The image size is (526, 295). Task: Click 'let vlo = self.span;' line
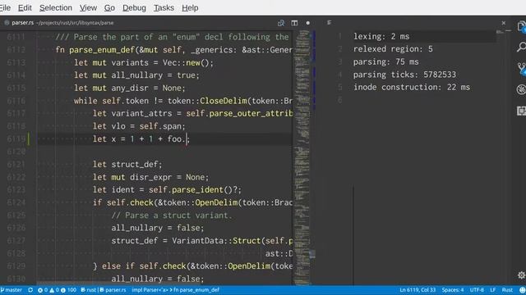[x=139, y=126]
